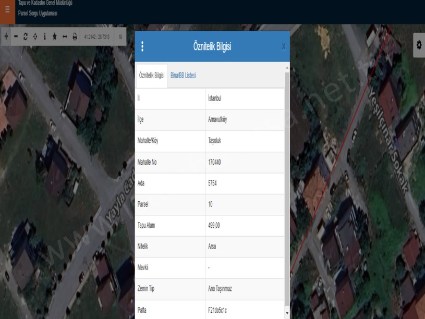
Task: Click the zoom in plus icon
Action: pos(6,36)
